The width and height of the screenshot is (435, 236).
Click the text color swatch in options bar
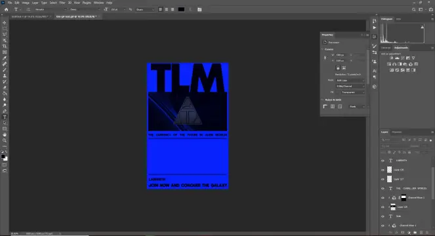[x=181, y=9]
